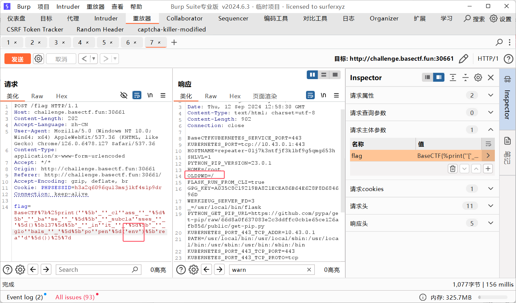Open back history dropdown arrow
The image size is (516, 303).
(94, 59)
